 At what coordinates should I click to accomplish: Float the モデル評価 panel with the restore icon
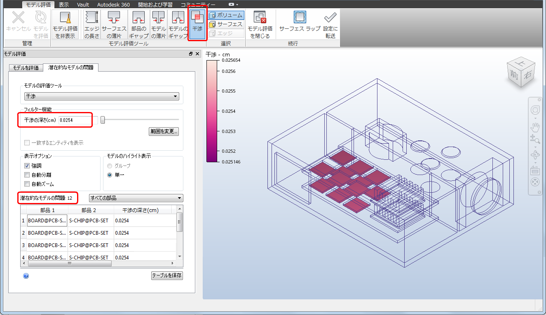(x=191, y=54)
